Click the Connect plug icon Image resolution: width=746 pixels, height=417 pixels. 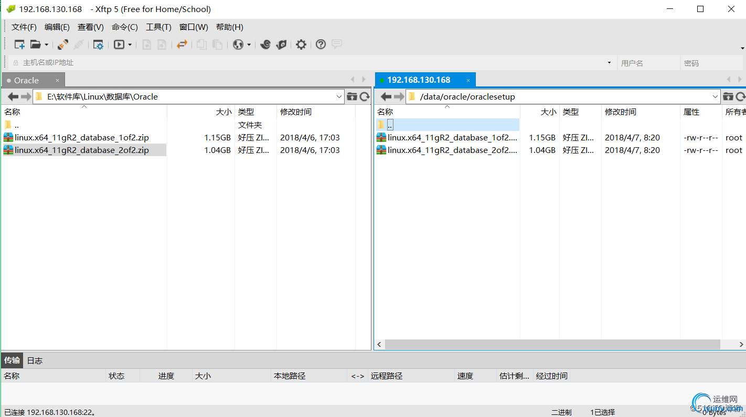point(63,45)
